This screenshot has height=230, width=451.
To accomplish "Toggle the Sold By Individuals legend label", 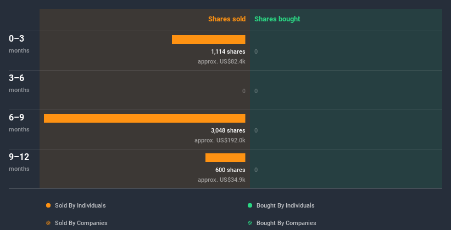I will pos(80,206).
